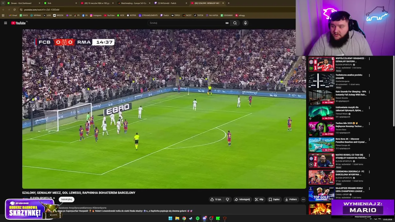Reload the page in the browser
395x222 pixels.
tap(14, 10)
